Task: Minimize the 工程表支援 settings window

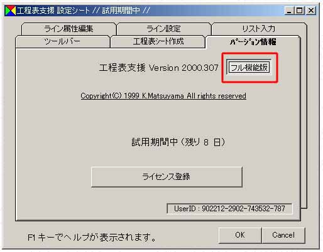Action: click(x=289, y=11)
